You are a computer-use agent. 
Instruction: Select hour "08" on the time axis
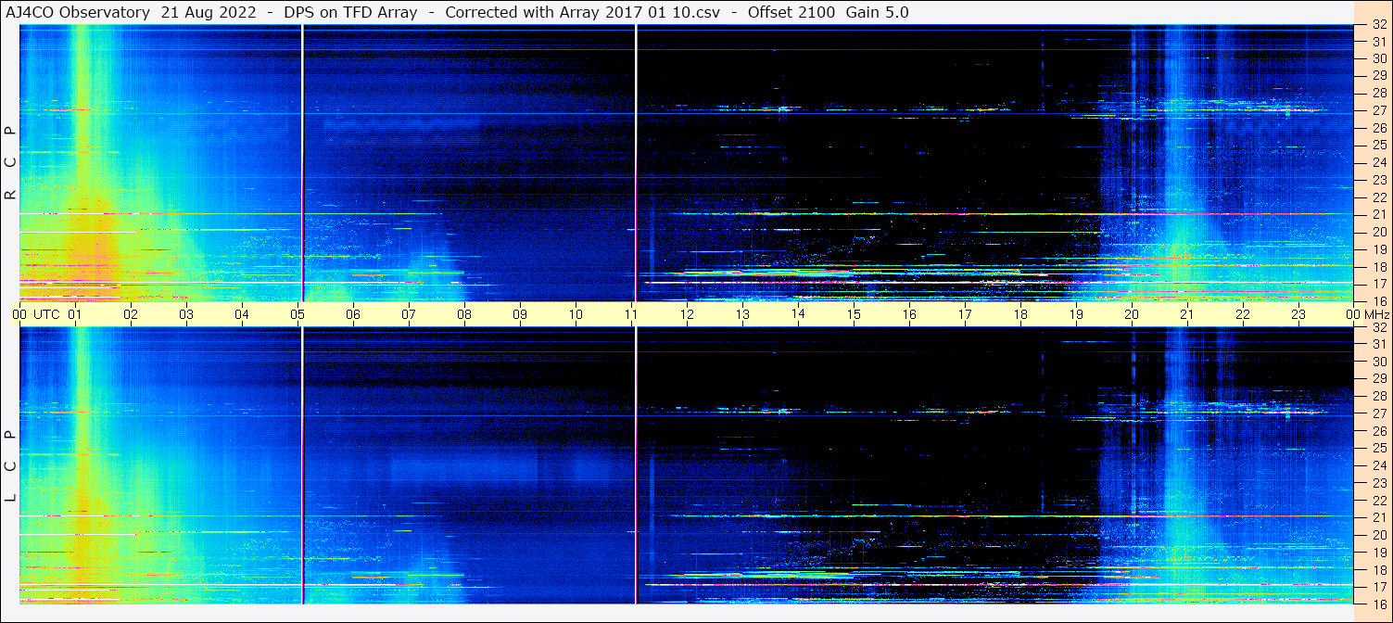click(x=464, y=314)
